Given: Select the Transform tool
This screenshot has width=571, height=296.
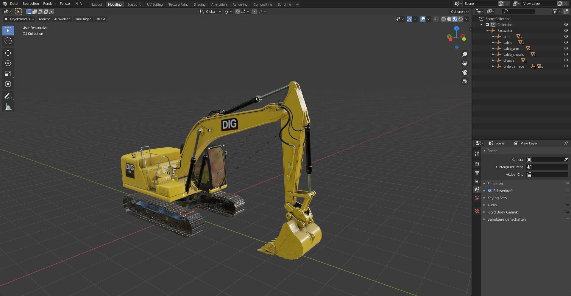Looking at the screenshot, I should pos(8,84).
